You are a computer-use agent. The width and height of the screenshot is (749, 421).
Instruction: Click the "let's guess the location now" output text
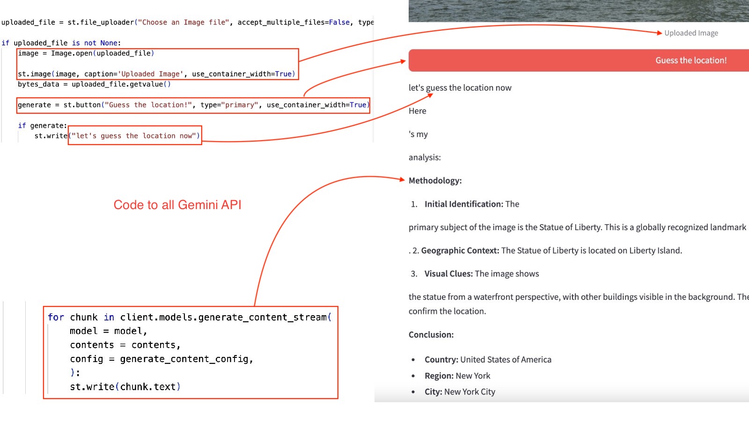click(460, 87)
